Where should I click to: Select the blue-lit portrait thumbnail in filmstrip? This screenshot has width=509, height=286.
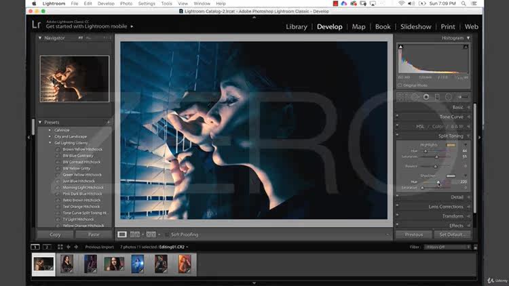point(137,264)
